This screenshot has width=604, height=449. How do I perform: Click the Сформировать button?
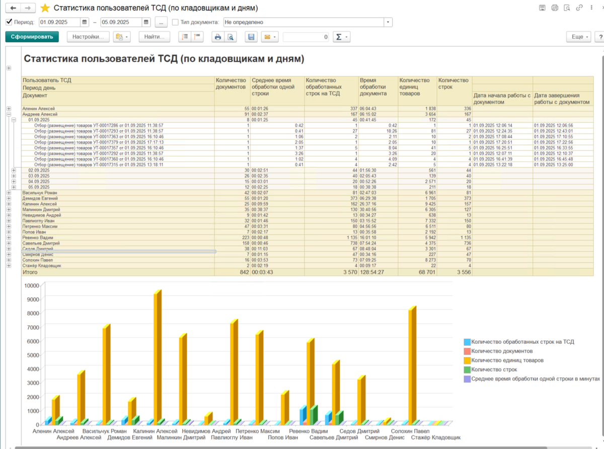click(32, 37)
